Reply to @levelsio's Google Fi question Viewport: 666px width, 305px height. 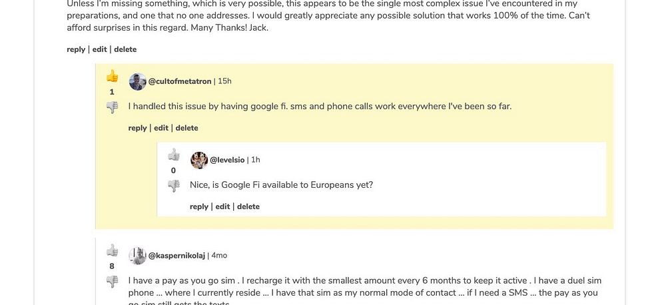point(199,206)
